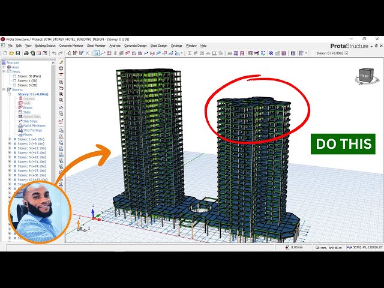Open the Help menu

(203, 46)
